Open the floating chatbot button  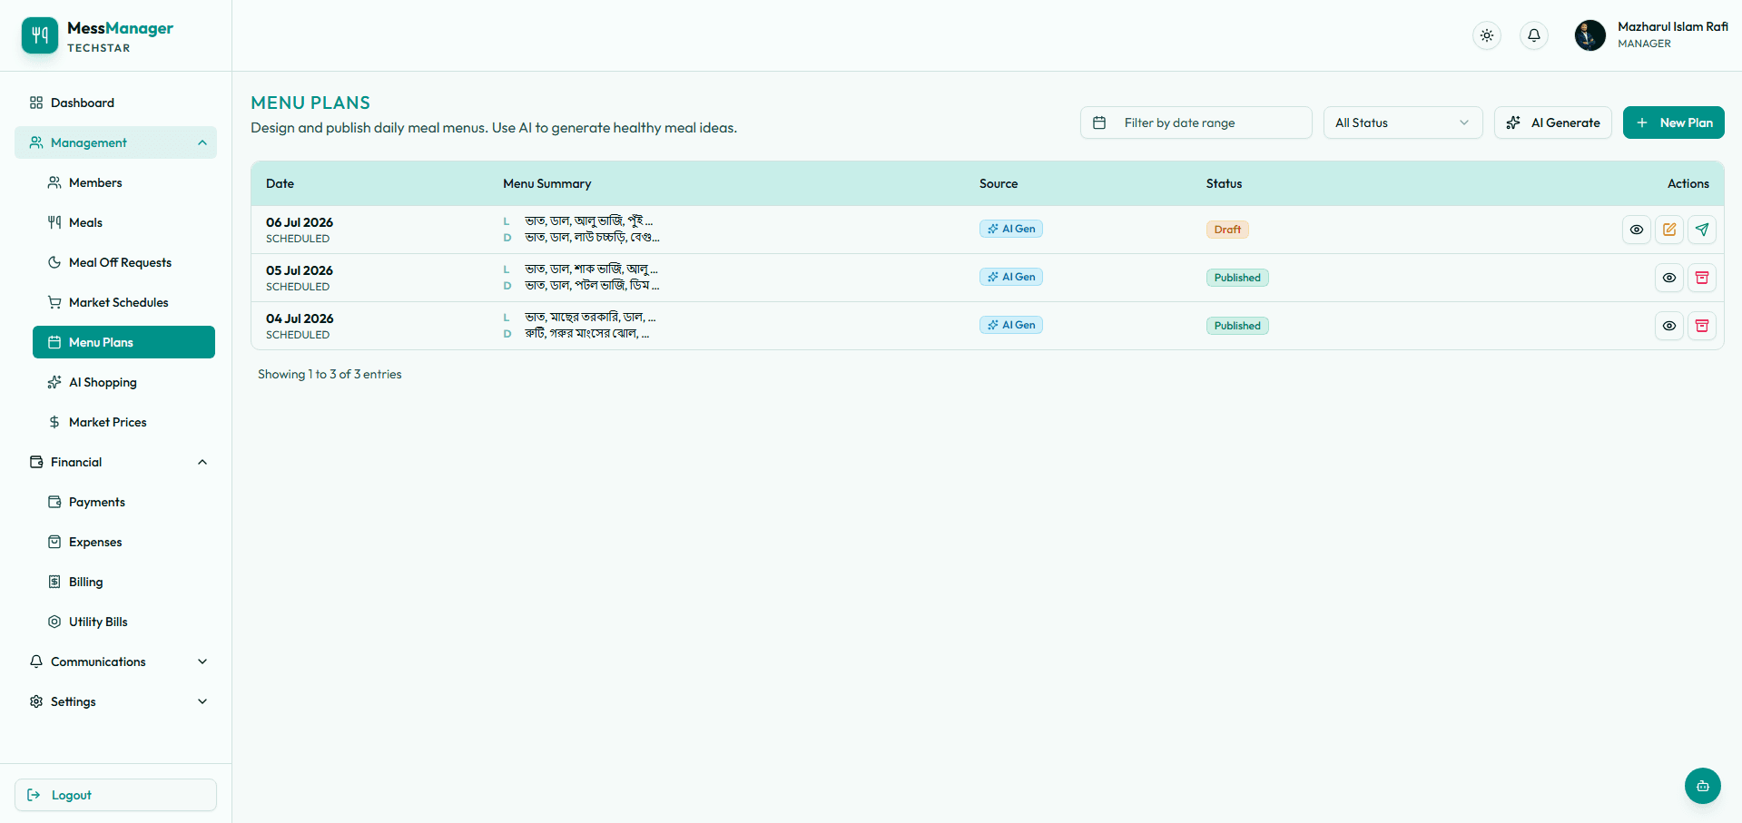point(1702,786)
